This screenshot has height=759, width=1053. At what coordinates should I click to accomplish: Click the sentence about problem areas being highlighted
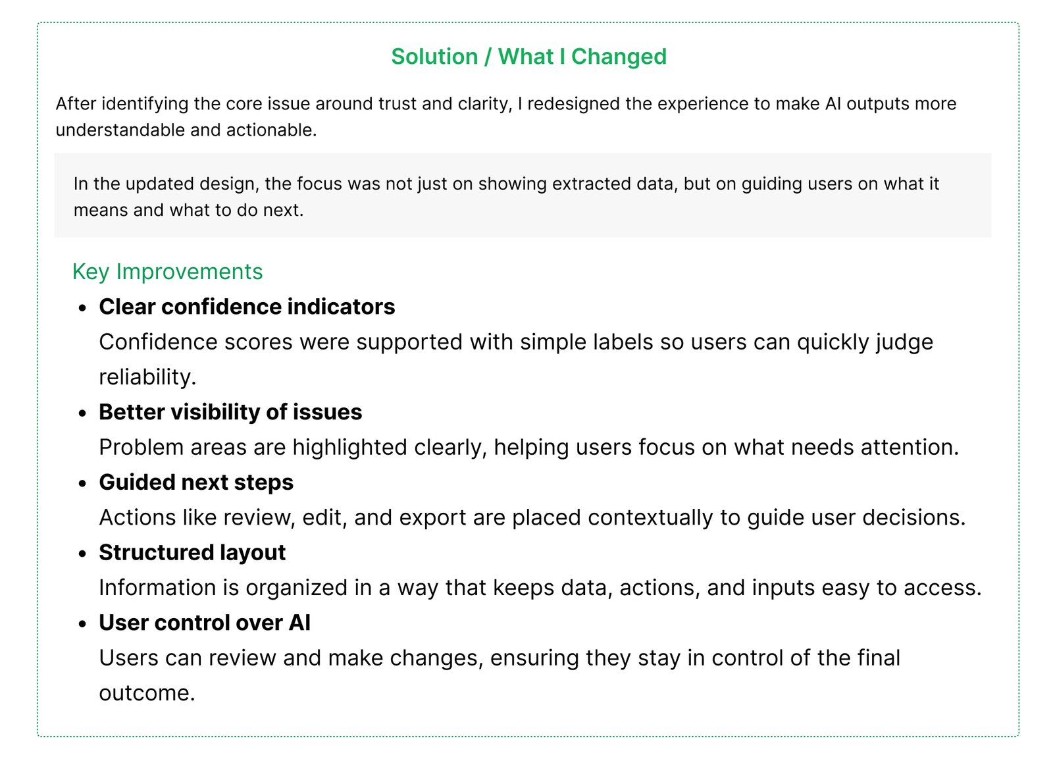528,448
